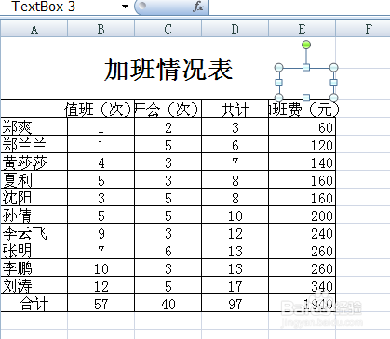Select name cell 李鹏
Image resolution: width=390 pixels, height=339 pixels.
[x=34, y=267]
